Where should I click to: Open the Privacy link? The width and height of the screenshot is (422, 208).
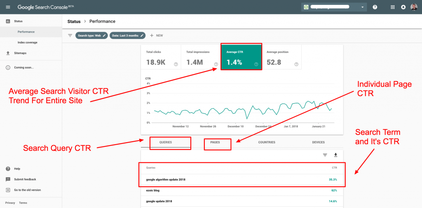[x=10, y=203]
